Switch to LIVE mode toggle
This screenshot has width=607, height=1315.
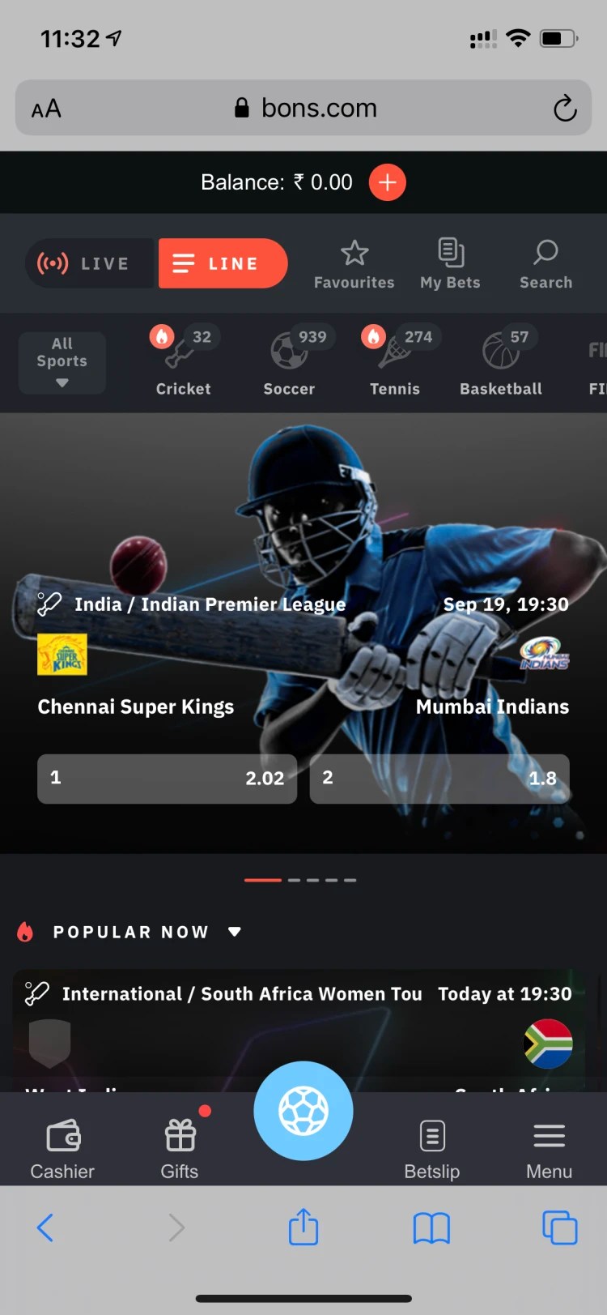tap(90, 263)
